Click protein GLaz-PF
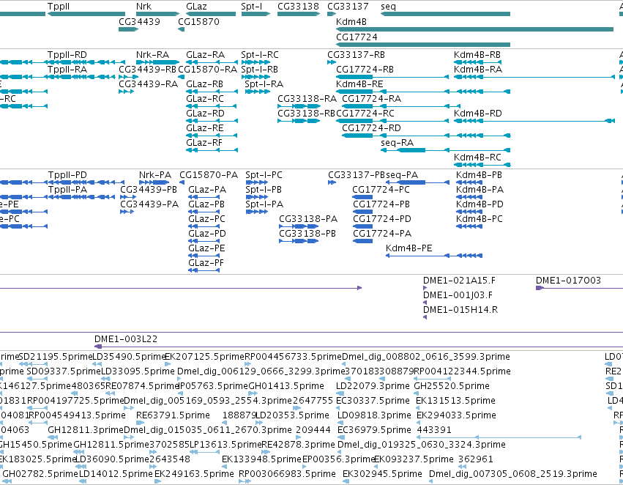The width and height of the screenshot is (623, 485). (206, 263)
